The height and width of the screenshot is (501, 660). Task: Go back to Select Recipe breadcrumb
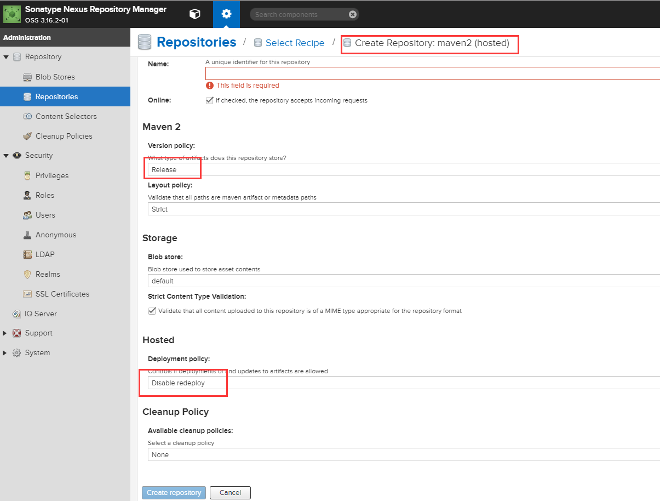point(295,43)
